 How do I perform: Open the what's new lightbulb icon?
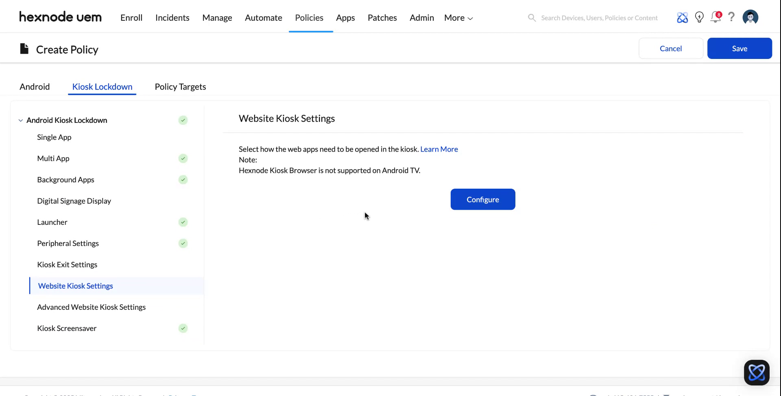699,17
